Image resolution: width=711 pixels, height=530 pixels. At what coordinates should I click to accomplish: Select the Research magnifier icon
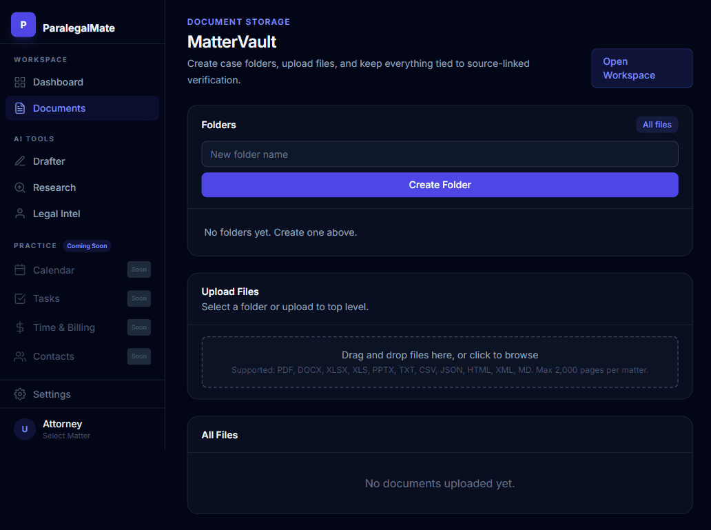(21, 187)
